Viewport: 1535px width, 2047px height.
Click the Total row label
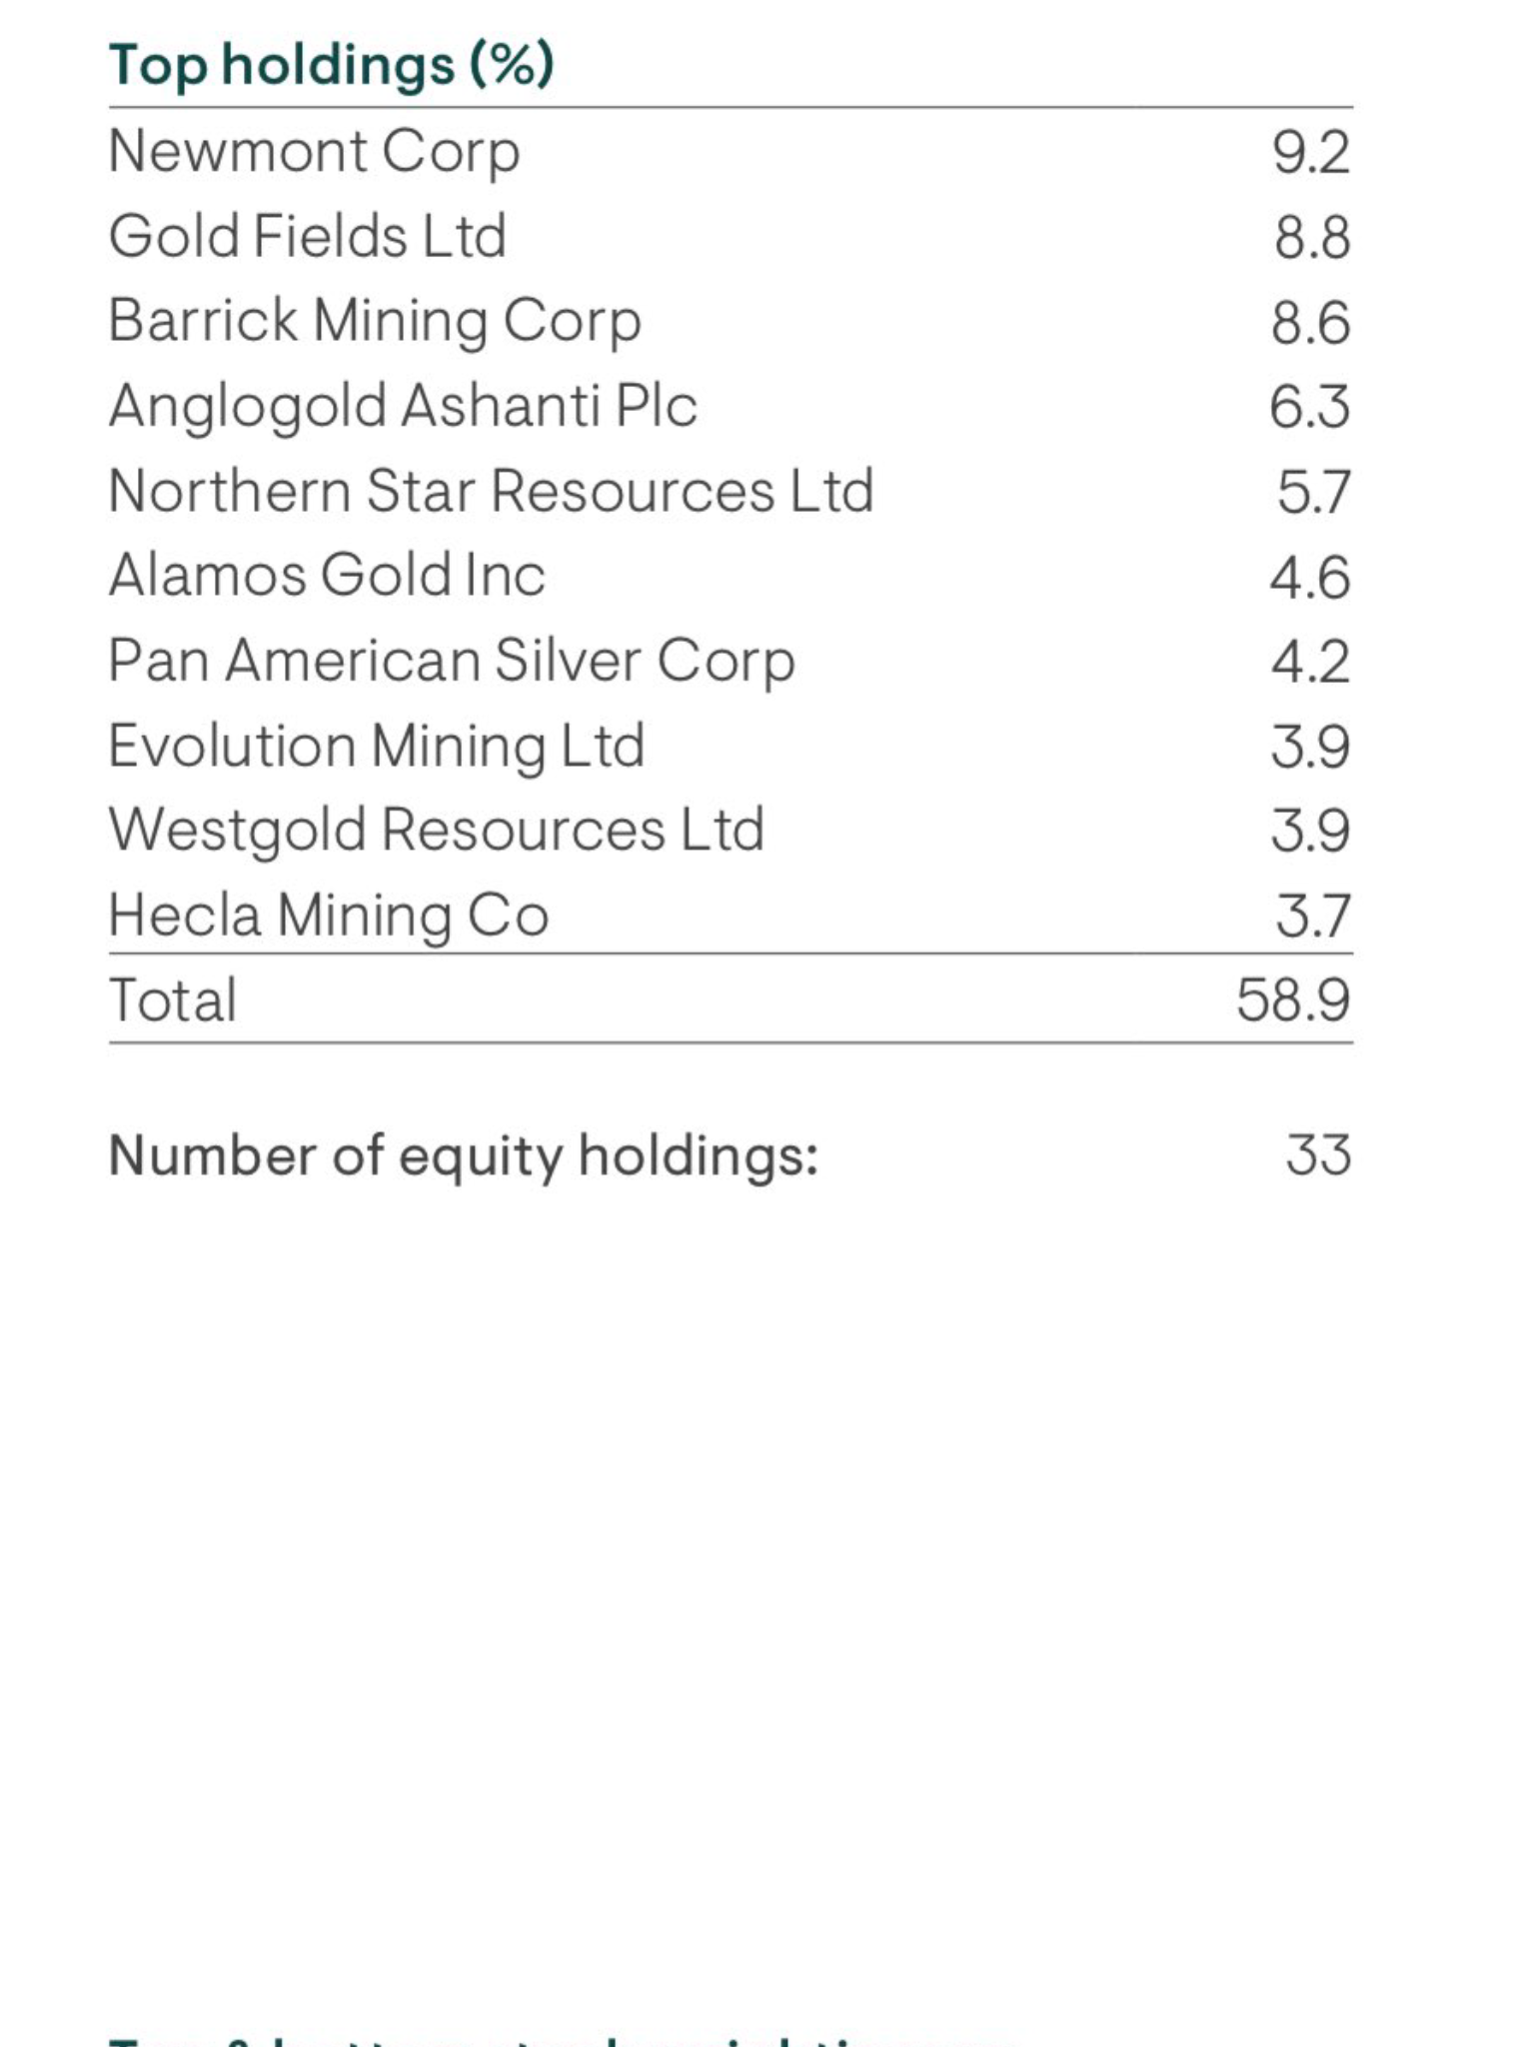[x=173, y=1000]
